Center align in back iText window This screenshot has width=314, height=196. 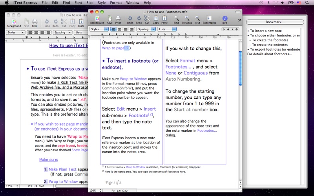[x=36, y=33]
